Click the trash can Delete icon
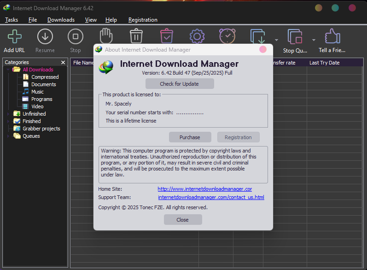 (x=136, y=36)
